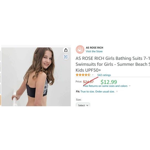Image resolution: width=150 pixels, height=150 pixels.
Task: Click the star rating icons
Action: [83, 75]
